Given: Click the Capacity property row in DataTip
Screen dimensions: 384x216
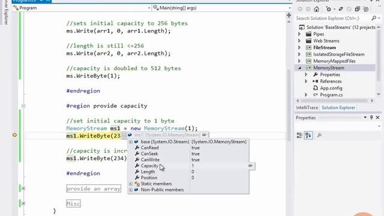Looking at the screenshot, I should (x=188, y=166).
